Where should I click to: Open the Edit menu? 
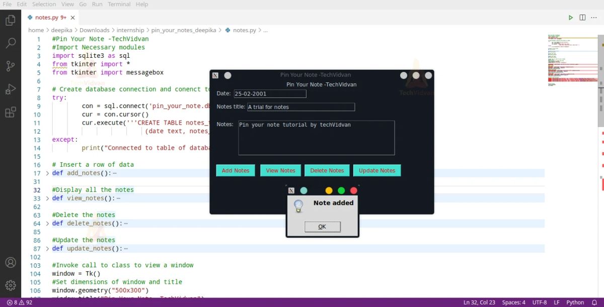click(x=22, y=4)
